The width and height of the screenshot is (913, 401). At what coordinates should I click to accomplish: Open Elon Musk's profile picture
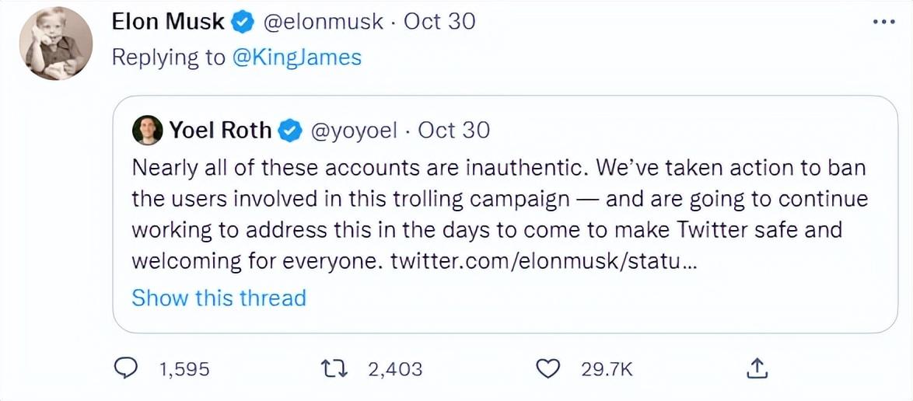click(56, 44)
